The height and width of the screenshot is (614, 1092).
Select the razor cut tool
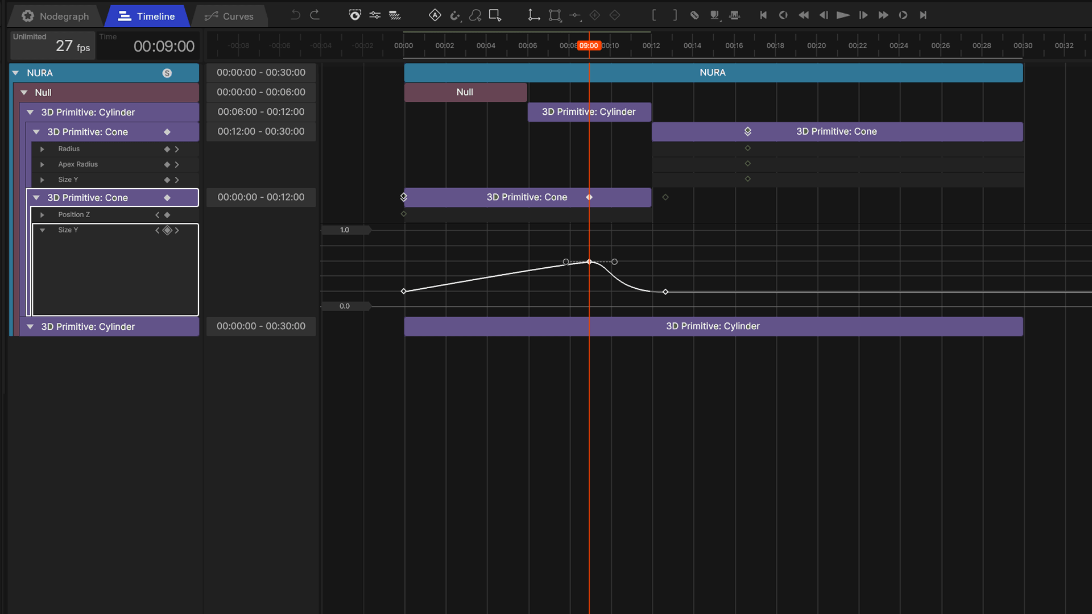694,15
